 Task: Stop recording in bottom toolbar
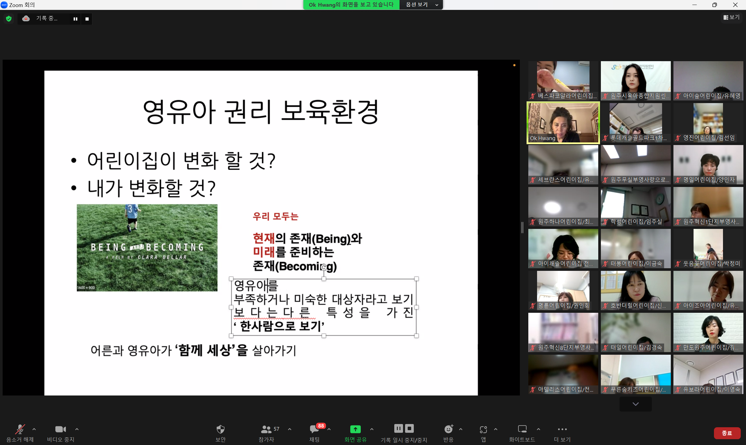pos(409,428)
